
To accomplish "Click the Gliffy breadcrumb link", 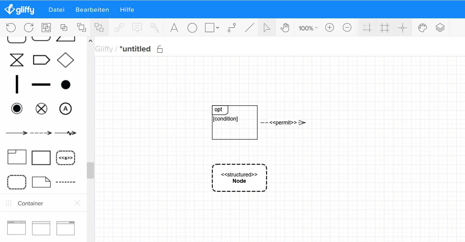I will pyautogui.click(x=104, y=49).
